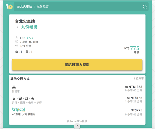Click the Tripool logo in the header

point(9,6)
